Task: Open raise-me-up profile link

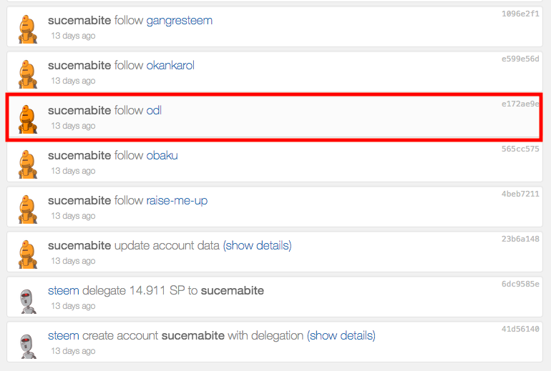Action: coord(177,201)
